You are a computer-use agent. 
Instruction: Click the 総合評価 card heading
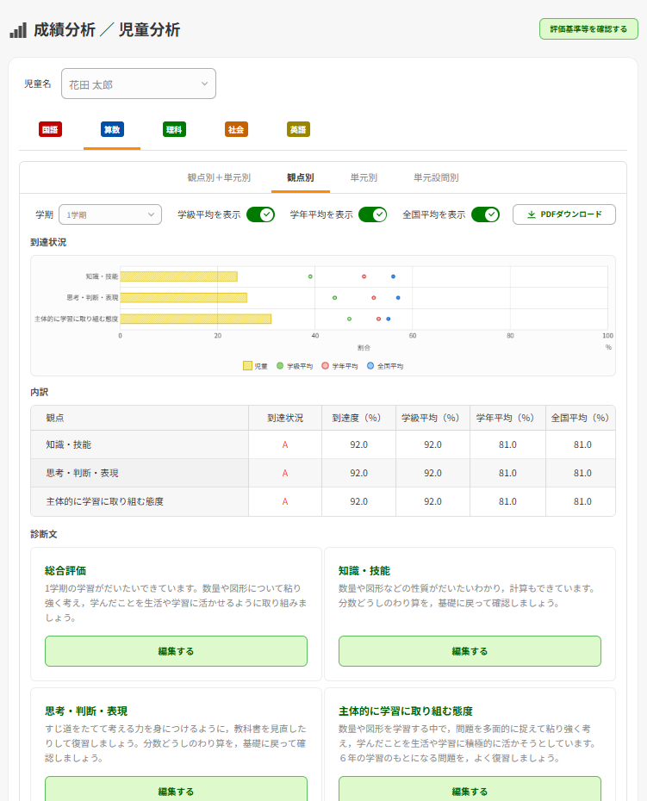pos(65,571)
